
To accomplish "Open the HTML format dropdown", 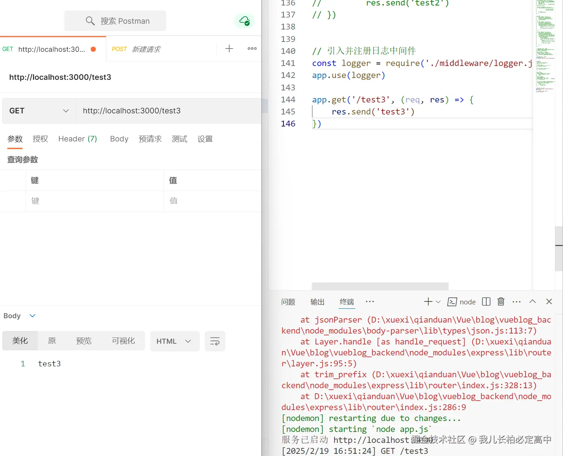I will [x=175, y=341].
